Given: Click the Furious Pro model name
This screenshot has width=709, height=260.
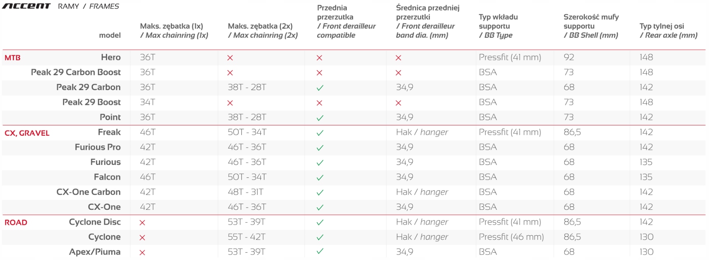Looking at the screenshot, I should (x=98, y=147).
